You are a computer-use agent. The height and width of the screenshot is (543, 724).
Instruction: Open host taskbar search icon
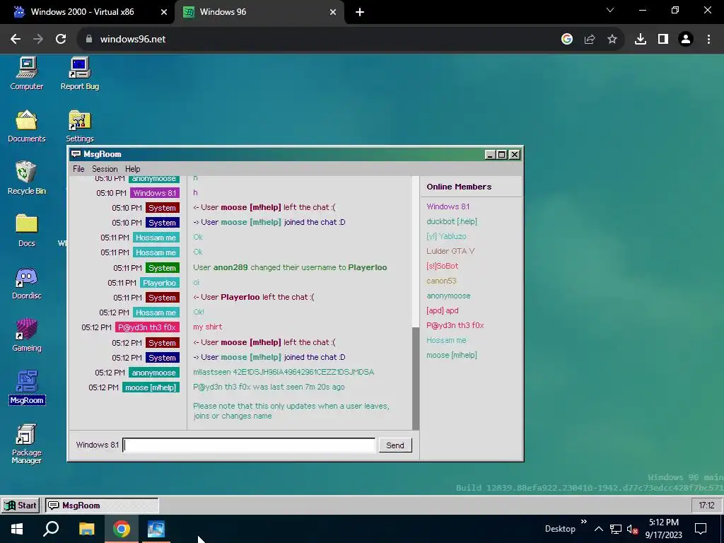point(51,529)
